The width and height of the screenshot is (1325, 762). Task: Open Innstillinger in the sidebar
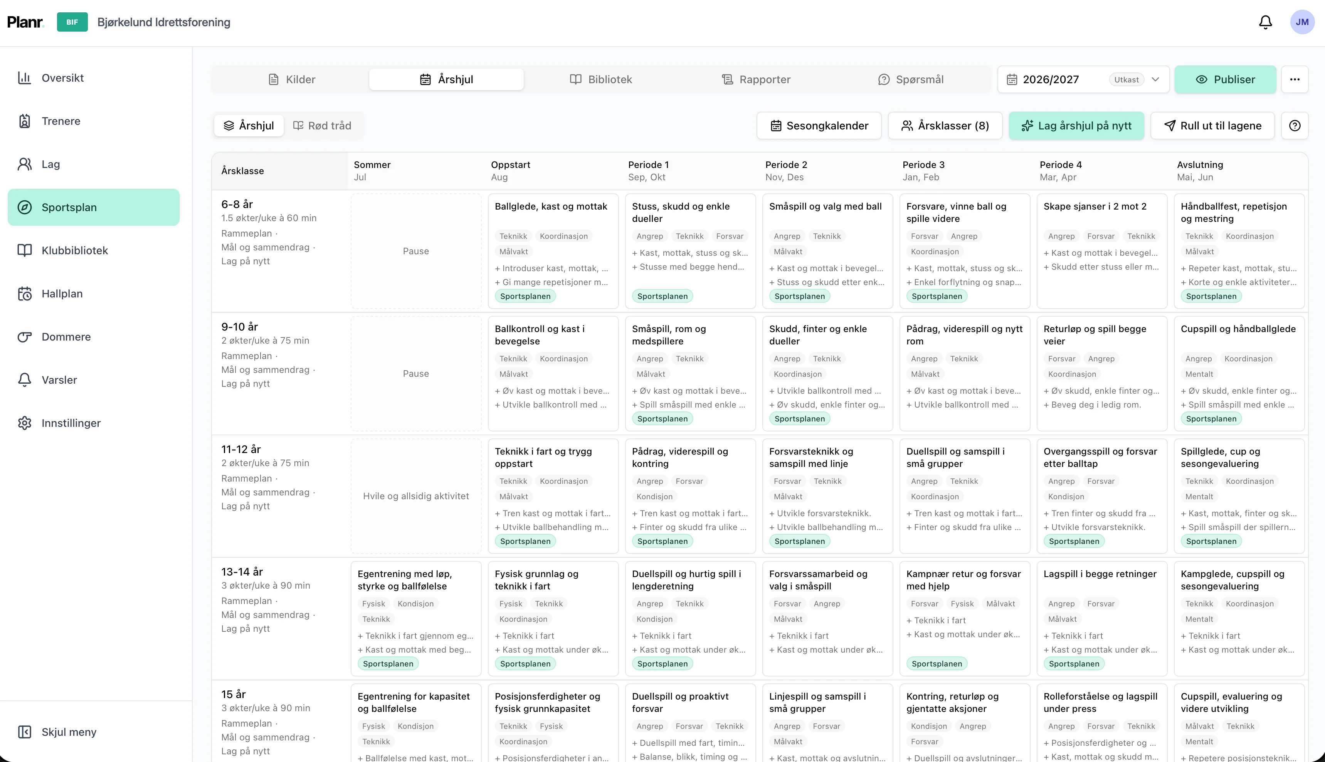pyautogui.click(x=94, y=423)
